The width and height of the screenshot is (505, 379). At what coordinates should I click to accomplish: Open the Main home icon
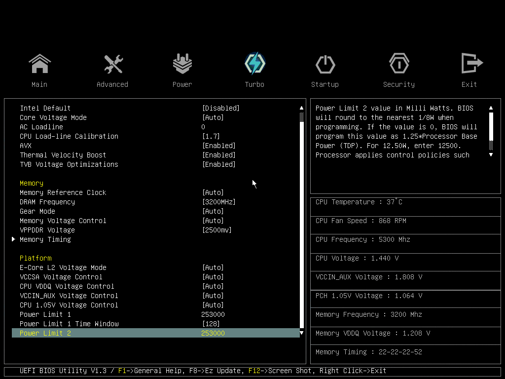(39, 64)
